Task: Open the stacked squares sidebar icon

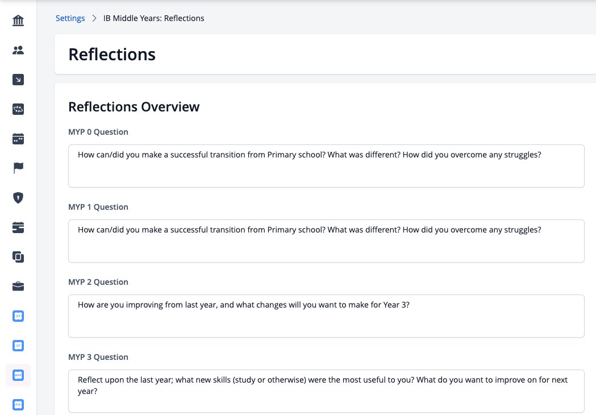Action: (x=18, y=257)
